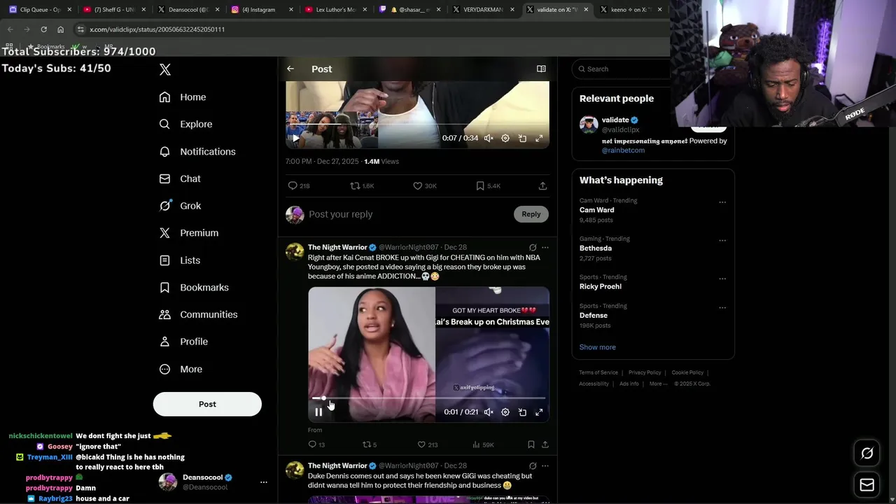
Task: Open more options for Bethesda trend
Action: tap(722, 241)
